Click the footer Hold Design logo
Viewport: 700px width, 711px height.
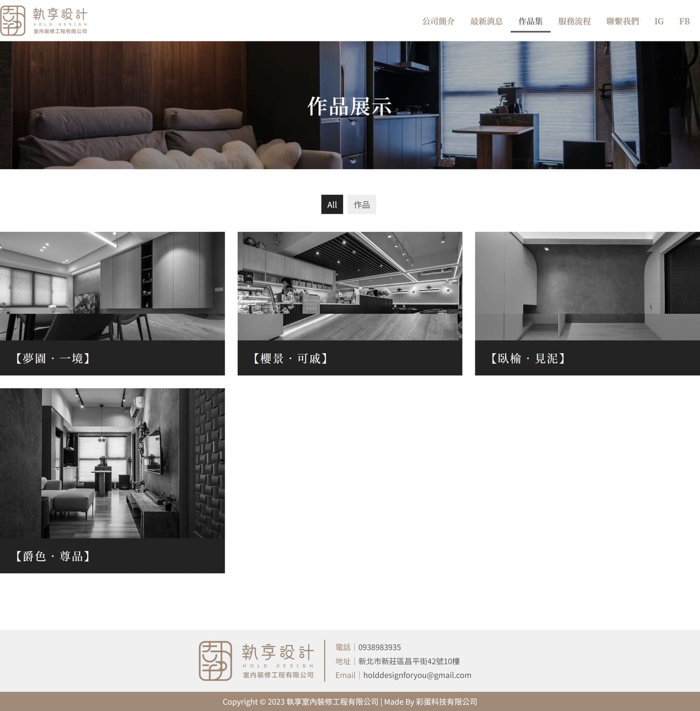pyautogui.click(x=256, y=660)
